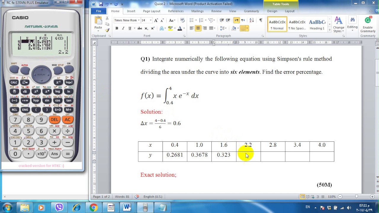The image size is (379, 213).
Task: Click Enable Grammarly icon
Action: pyautogui.click(x=368, y=20)
